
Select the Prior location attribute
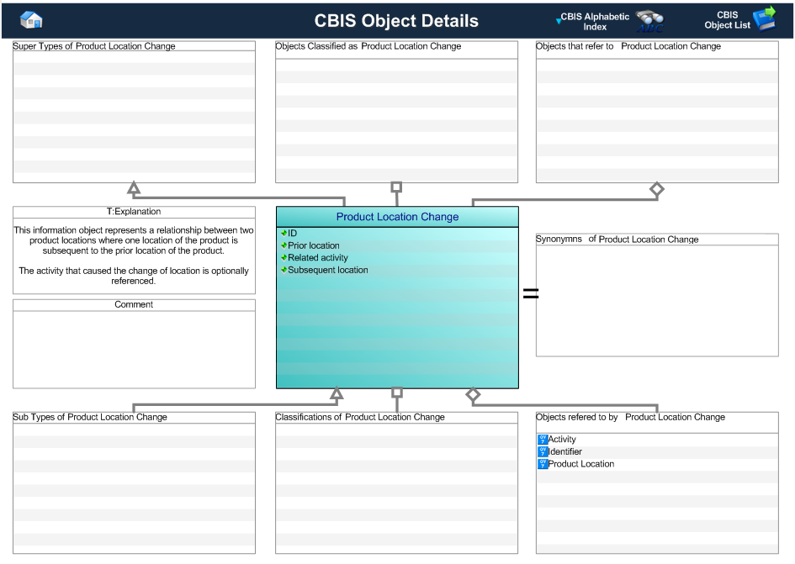pyautogui.click(x=314, y=245)
